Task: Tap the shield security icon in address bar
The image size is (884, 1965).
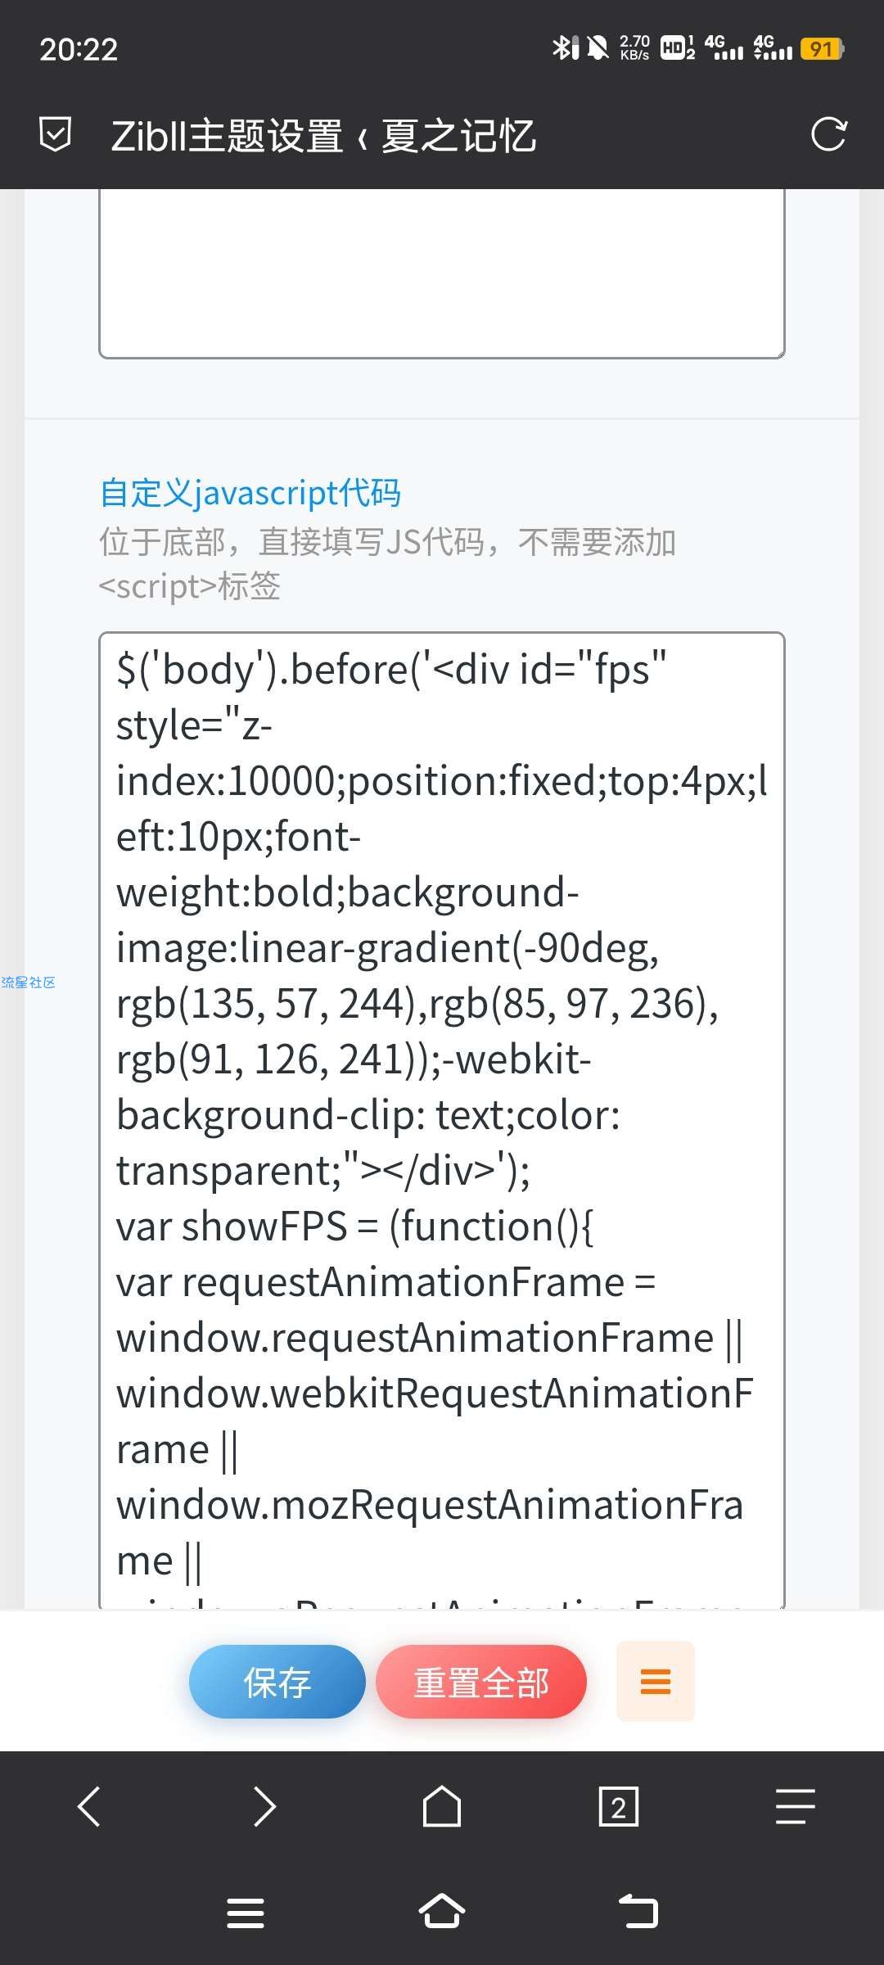Action: 56,135
